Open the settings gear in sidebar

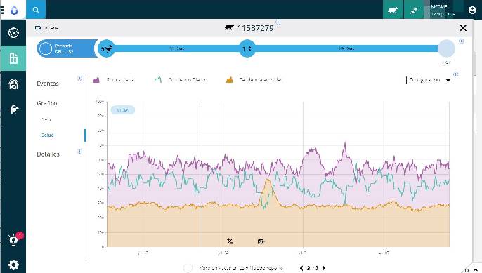pos(13,265)
